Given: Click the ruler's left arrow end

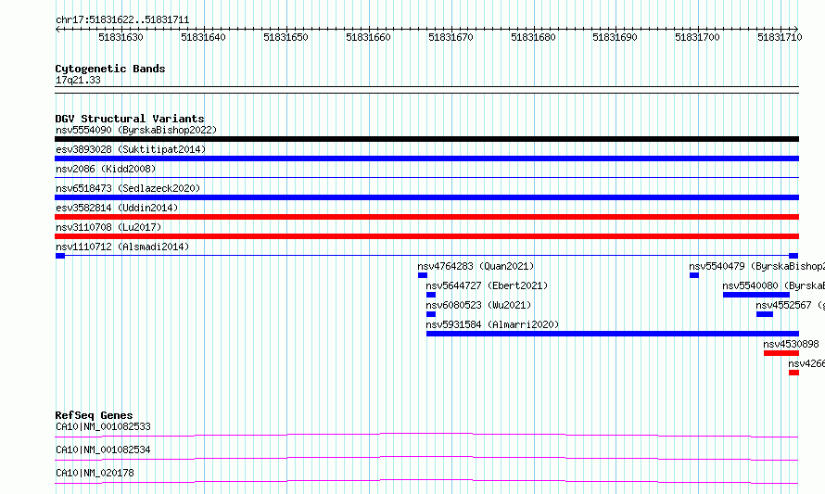Looking at the screenshot, I should click(x=57, y=29).
